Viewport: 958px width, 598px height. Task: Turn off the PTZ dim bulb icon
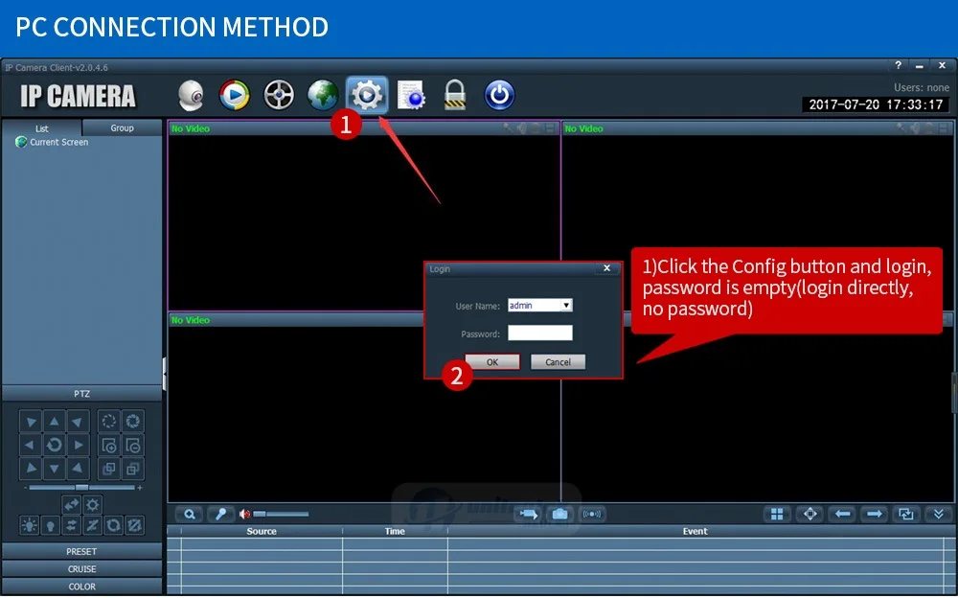tap(50, 525)
